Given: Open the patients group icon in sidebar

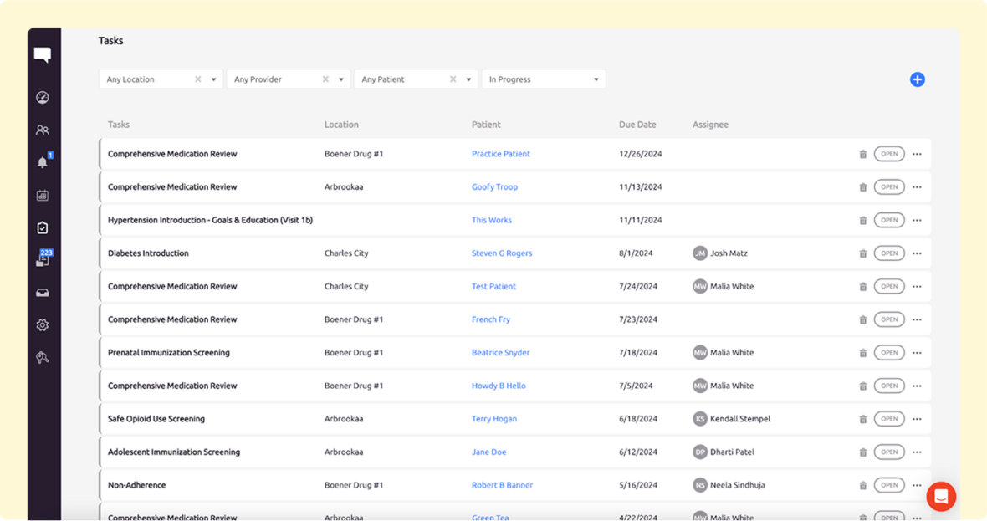Looking at the screenshot, I should pyautogui.click(x=43, y=130).
